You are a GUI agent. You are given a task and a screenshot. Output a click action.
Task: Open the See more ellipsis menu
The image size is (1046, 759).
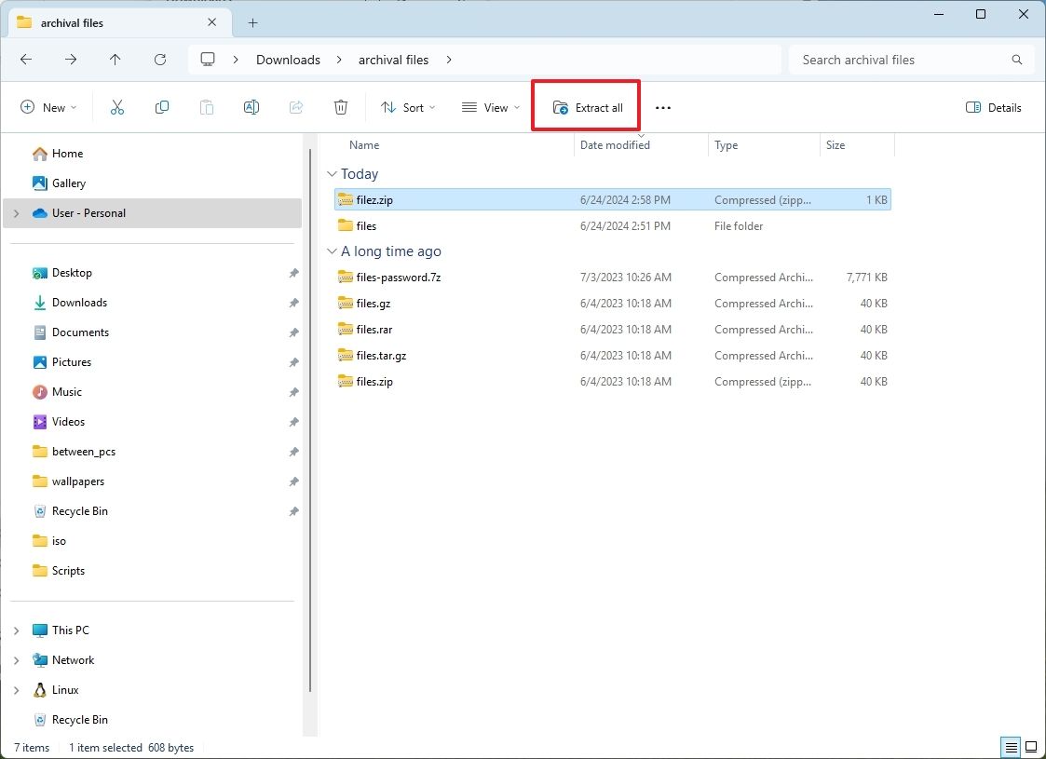662,107
